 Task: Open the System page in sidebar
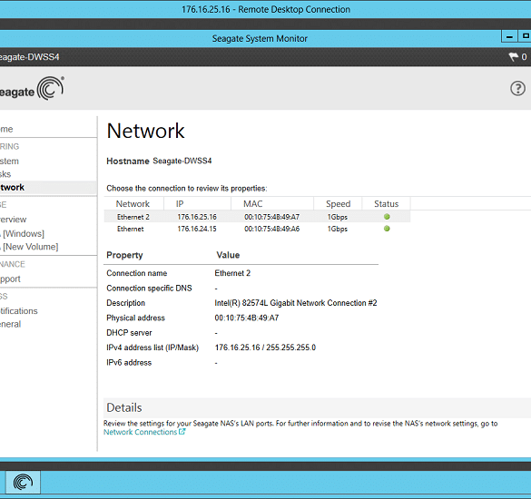coord(9,161)
